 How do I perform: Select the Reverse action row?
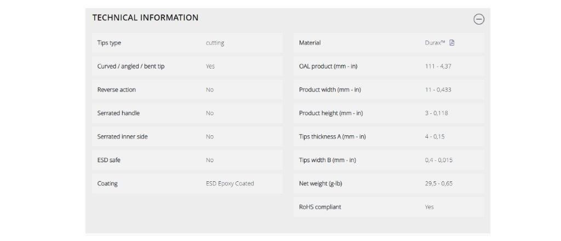[187, 90]
